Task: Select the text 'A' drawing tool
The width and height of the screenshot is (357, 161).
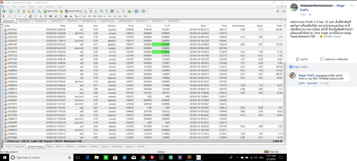Action: 41,16
